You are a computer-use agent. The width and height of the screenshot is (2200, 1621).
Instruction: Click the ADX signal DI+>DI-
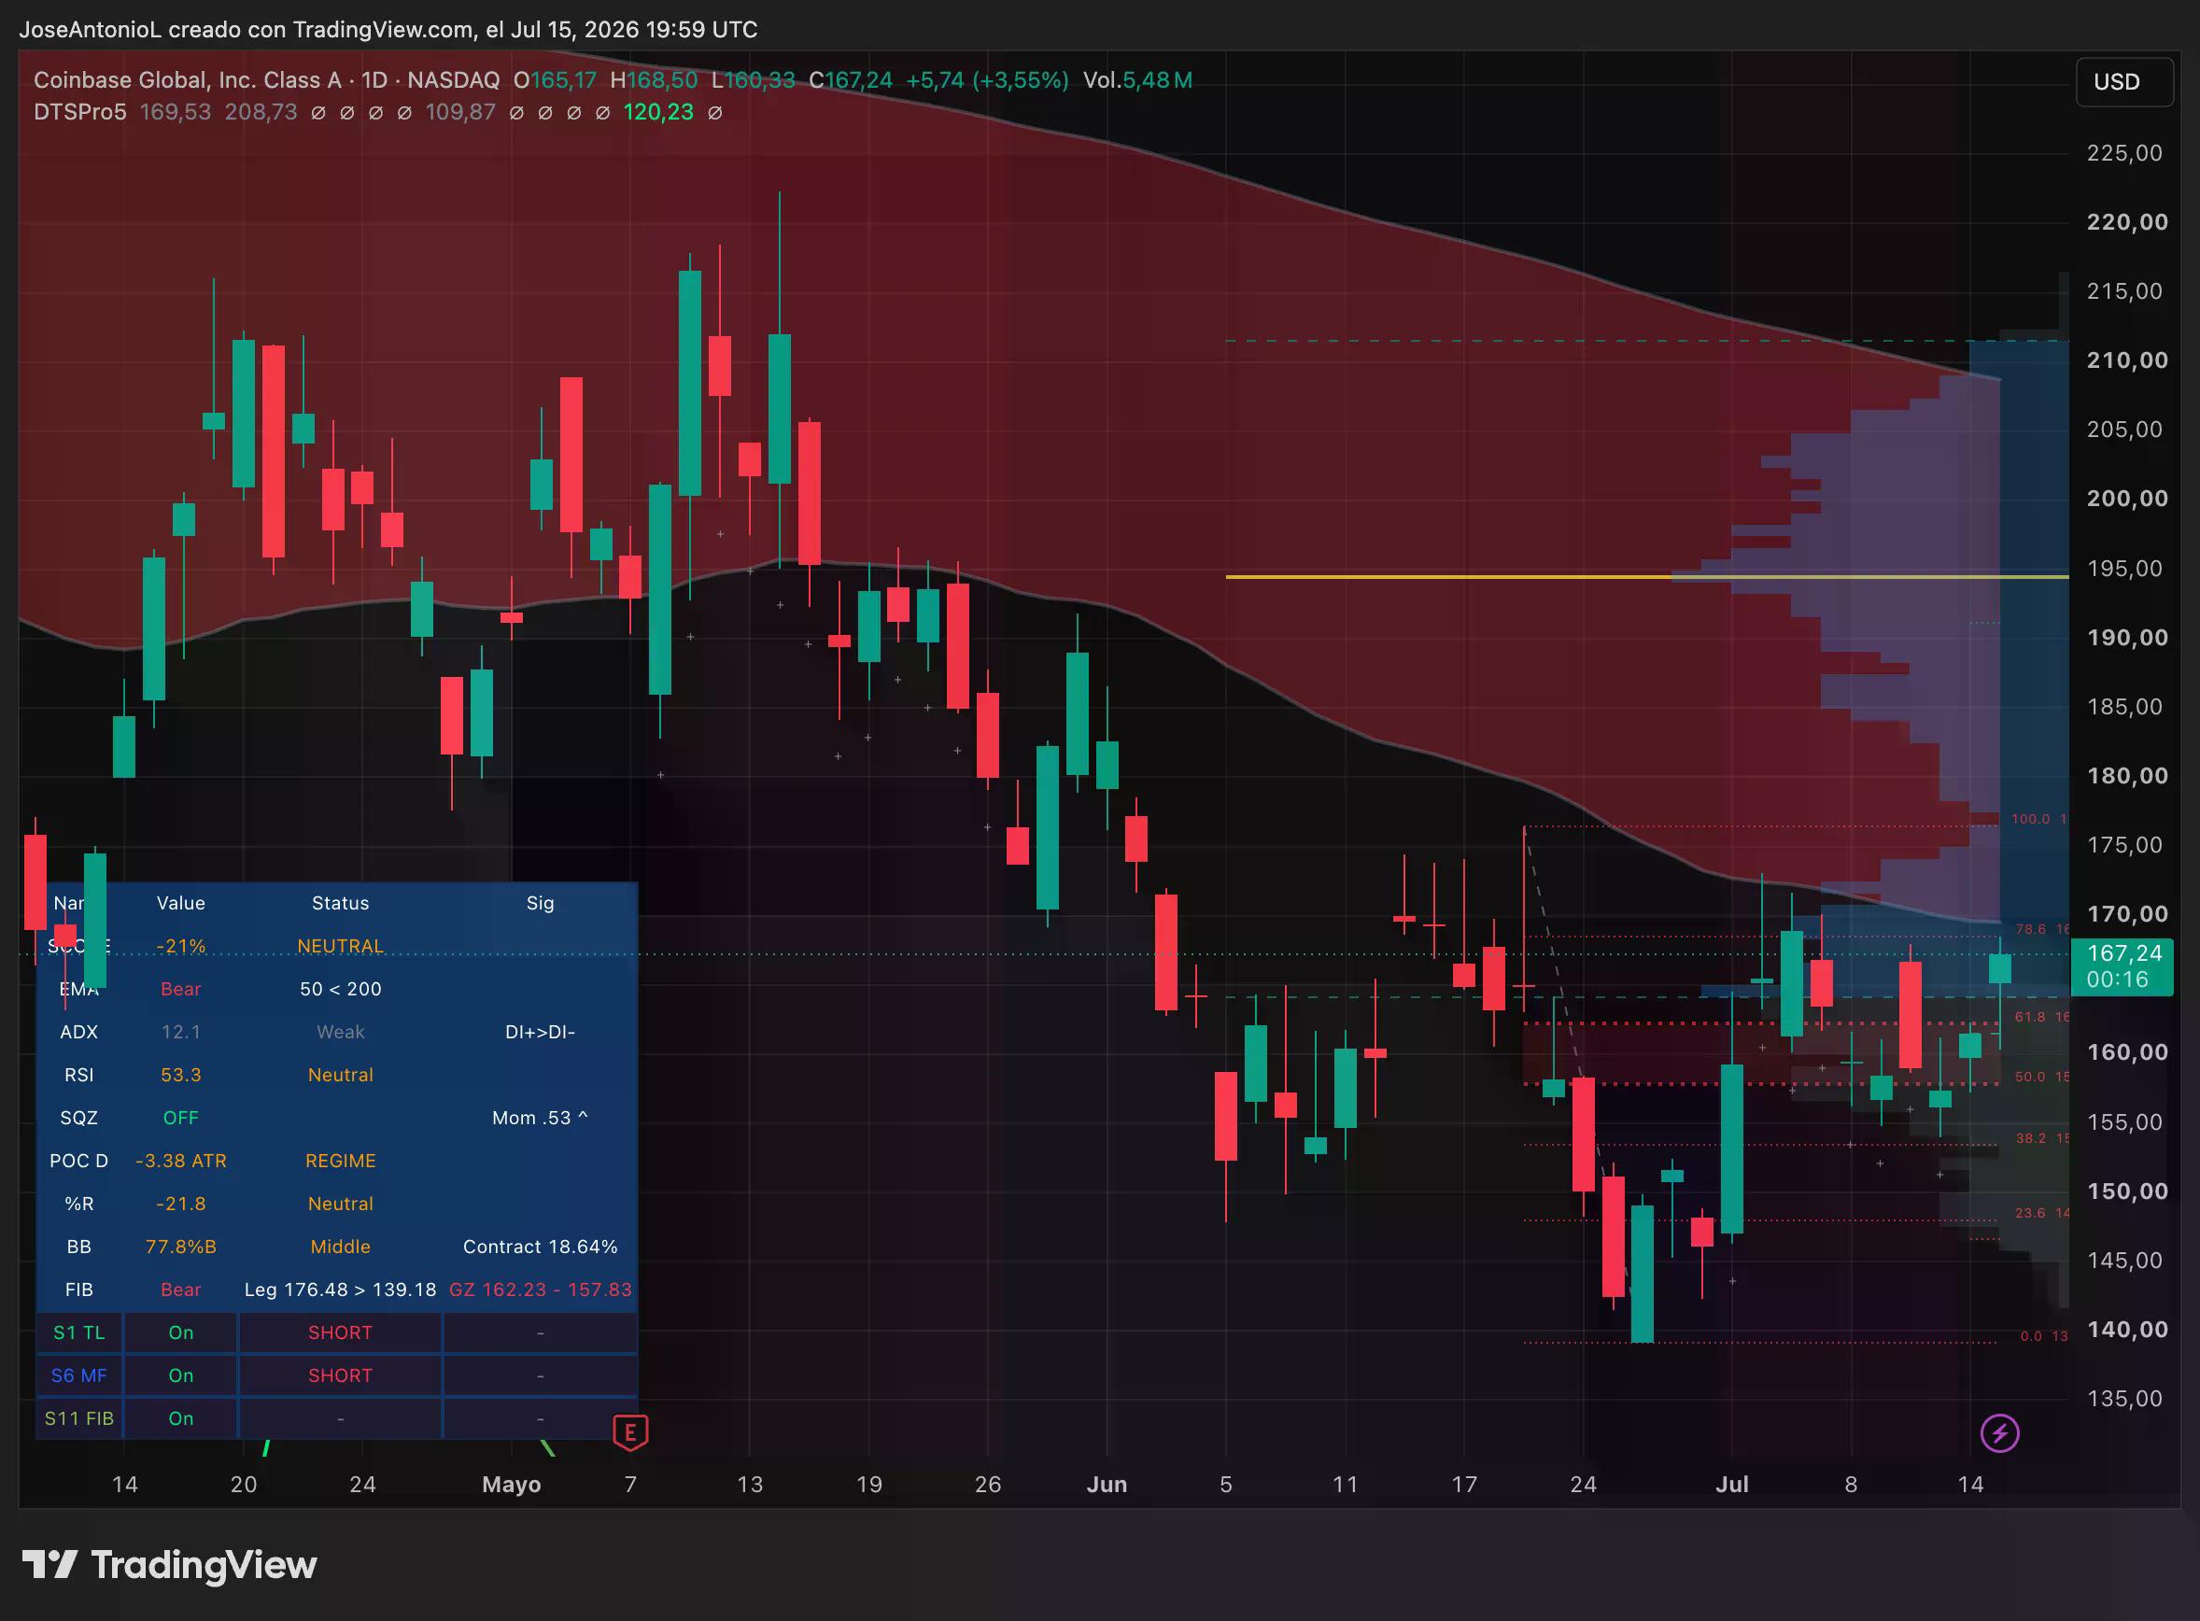[541, 1032]
